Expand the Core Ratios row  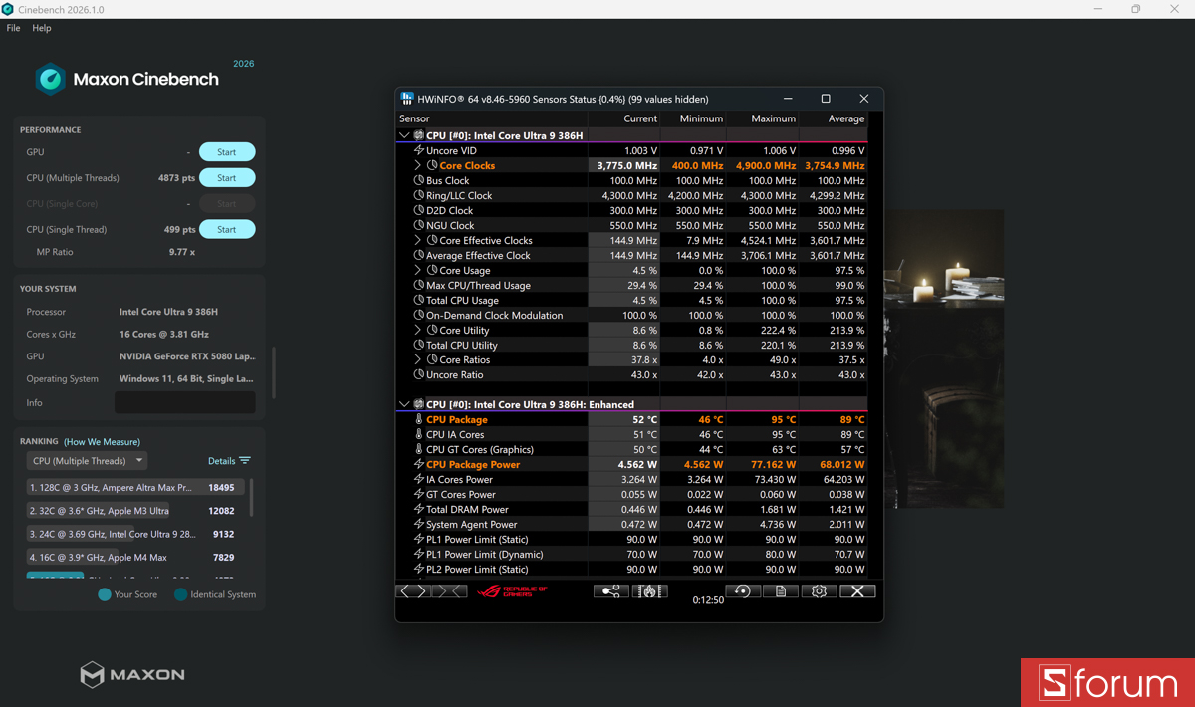point(418,359)
